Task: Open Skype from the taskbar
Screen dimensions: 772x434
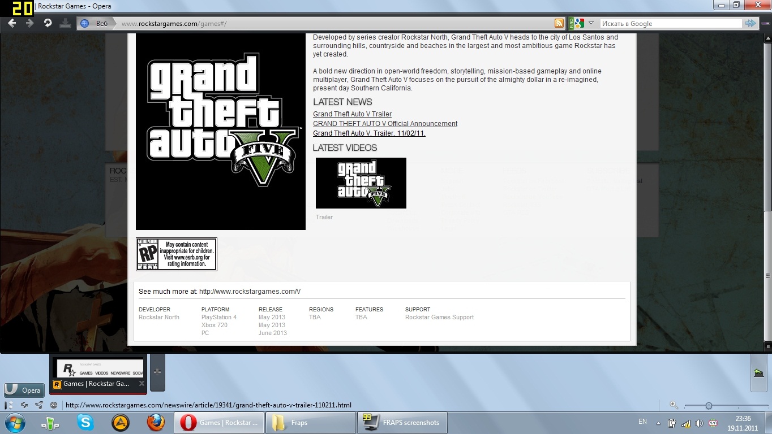Action: [x=85, y=422]
